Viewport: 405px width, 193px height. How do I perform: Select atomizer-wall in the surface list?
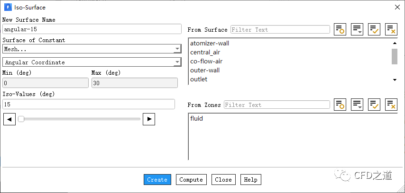[210, 44]
